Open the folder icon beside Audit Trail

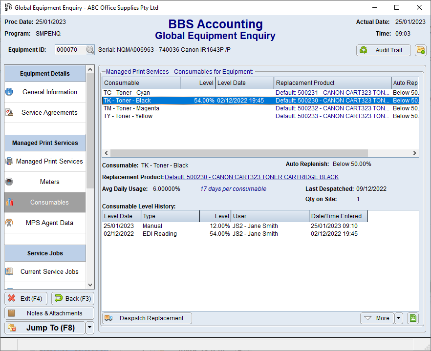click(420, 50)
